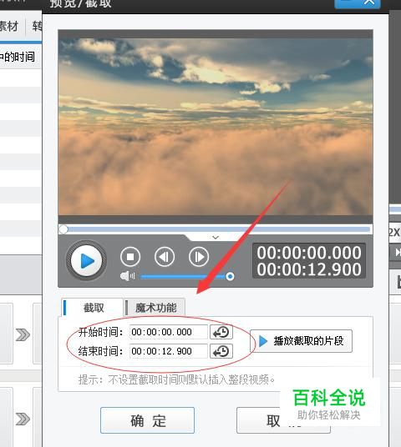Play the preview video
This screenshot has width=401, height=447.
(x=86, y=261)
